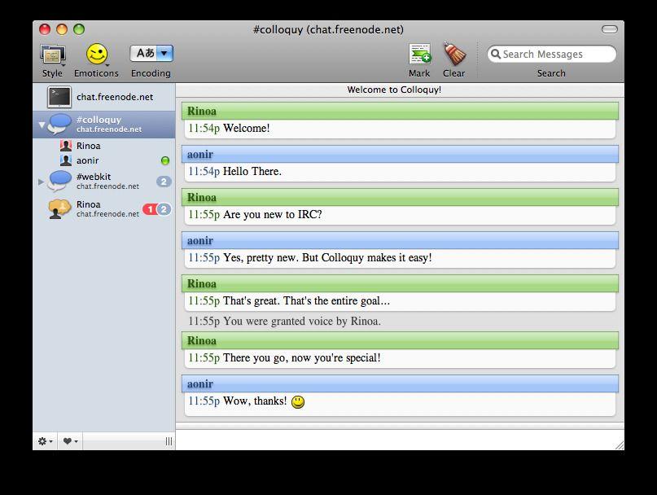Click the magnifier icon in search field

click(496, 54)
